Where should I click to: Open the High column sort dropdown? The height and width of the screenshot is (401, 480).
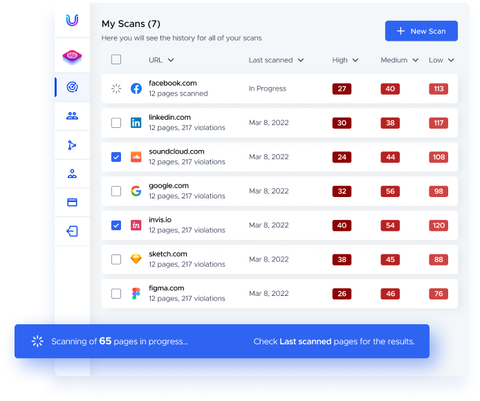pos(345,60)
